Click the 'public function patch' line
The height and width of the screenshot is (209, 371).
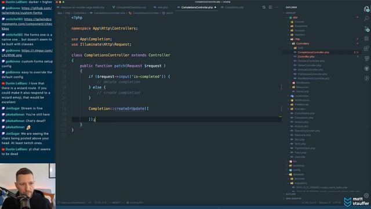(123, 66)
